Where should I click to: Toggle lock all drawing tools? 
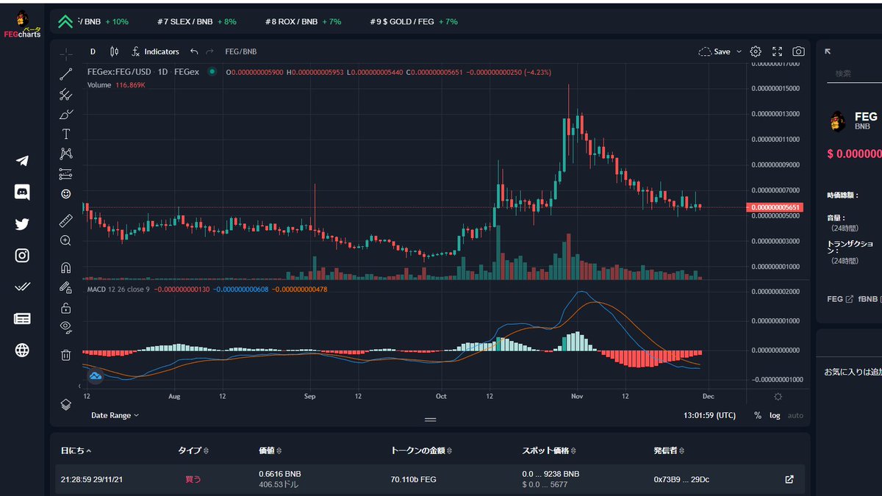click(65, 307)
